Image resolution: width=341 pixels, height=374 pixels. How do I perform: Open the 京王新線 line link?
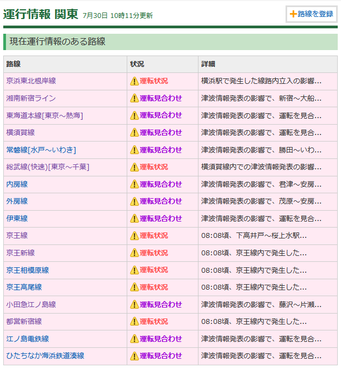click(21, 253)
